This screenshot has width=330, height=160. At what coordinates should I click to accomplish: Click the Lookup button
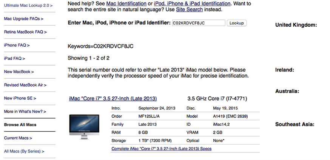coord(237,23)
